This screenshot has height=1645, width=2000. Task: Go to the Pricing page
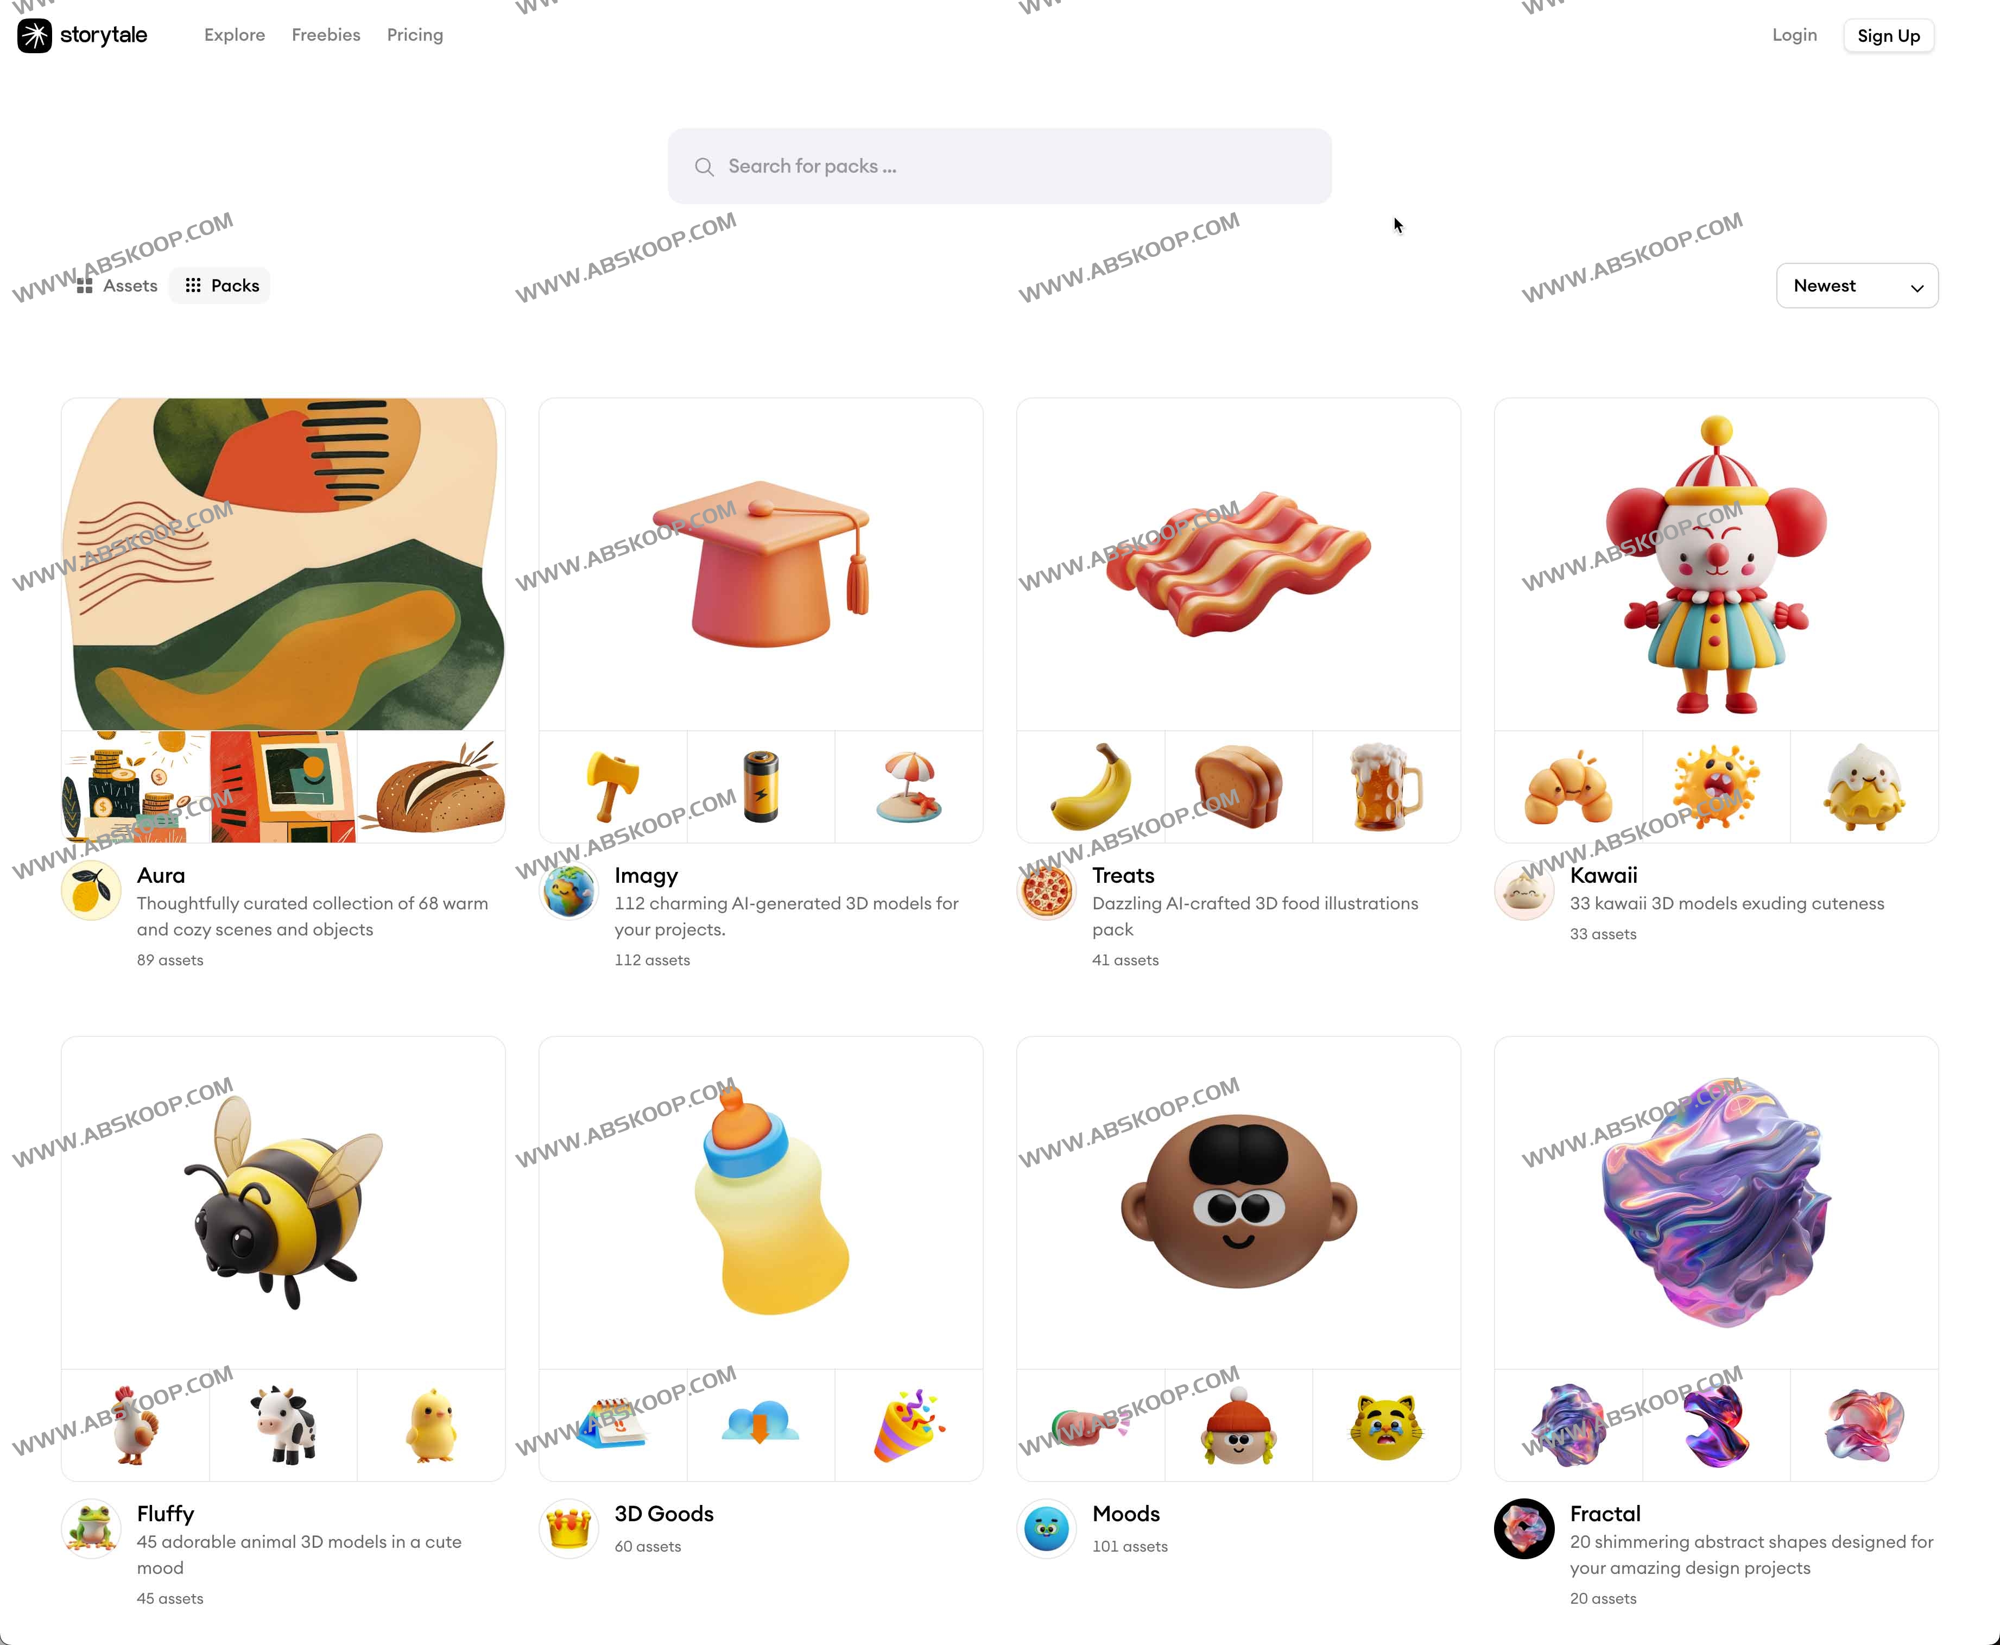[415, 35]
